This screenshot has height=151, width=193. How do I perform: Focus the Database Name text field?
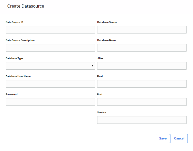click(142, 48)
